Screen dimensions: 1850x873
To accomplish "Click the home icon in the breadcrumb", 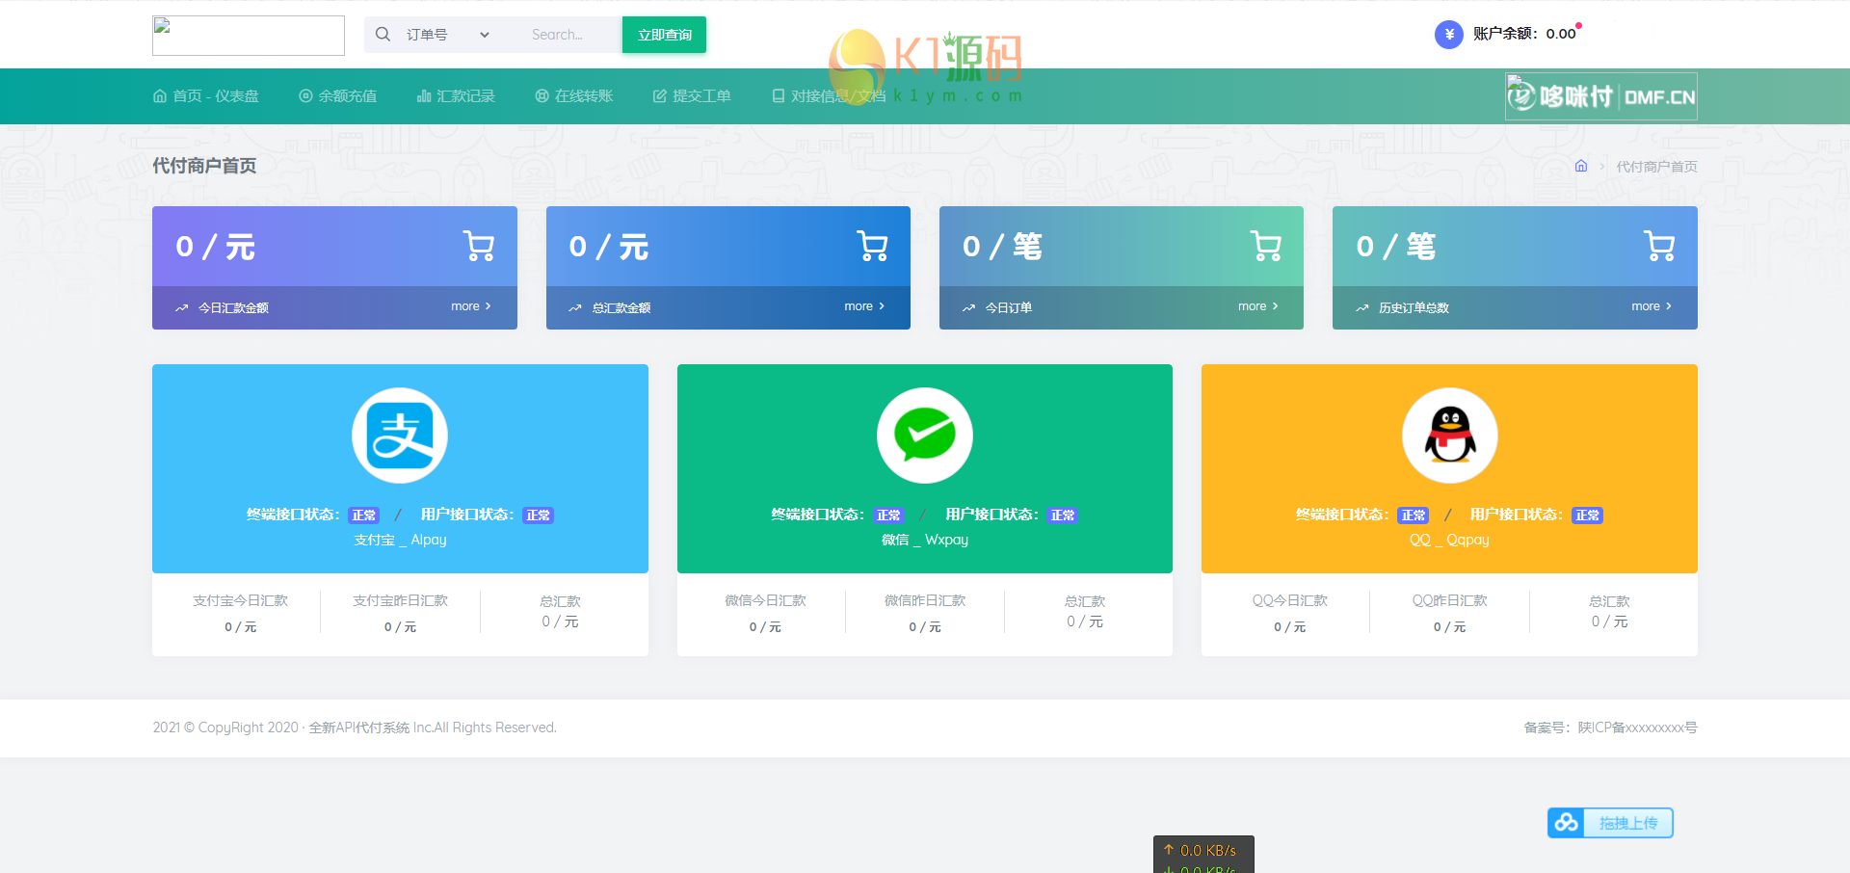I will 1580,166.
